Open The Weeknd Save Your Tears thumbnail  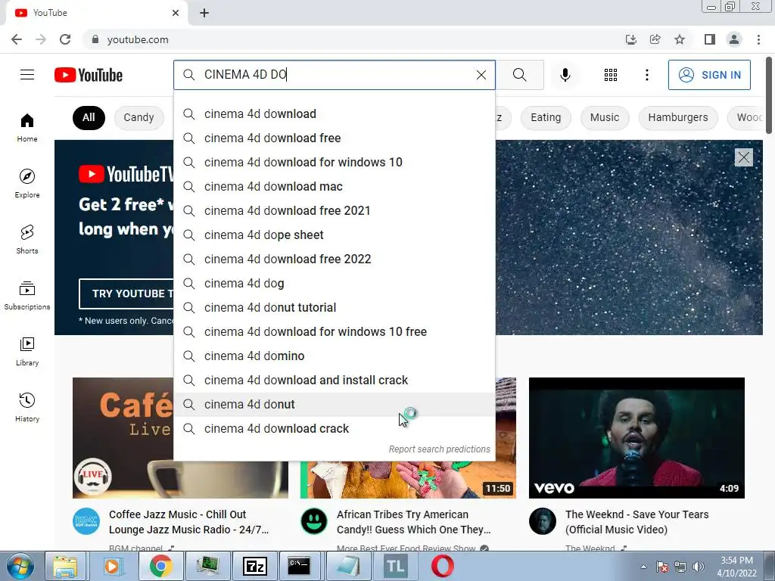[x=636, y=438]
